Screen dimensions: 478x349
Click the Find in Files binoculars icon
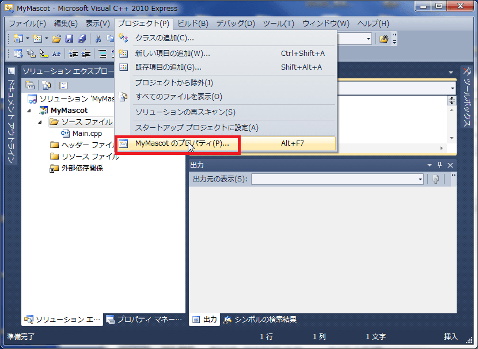click(384, 39)
